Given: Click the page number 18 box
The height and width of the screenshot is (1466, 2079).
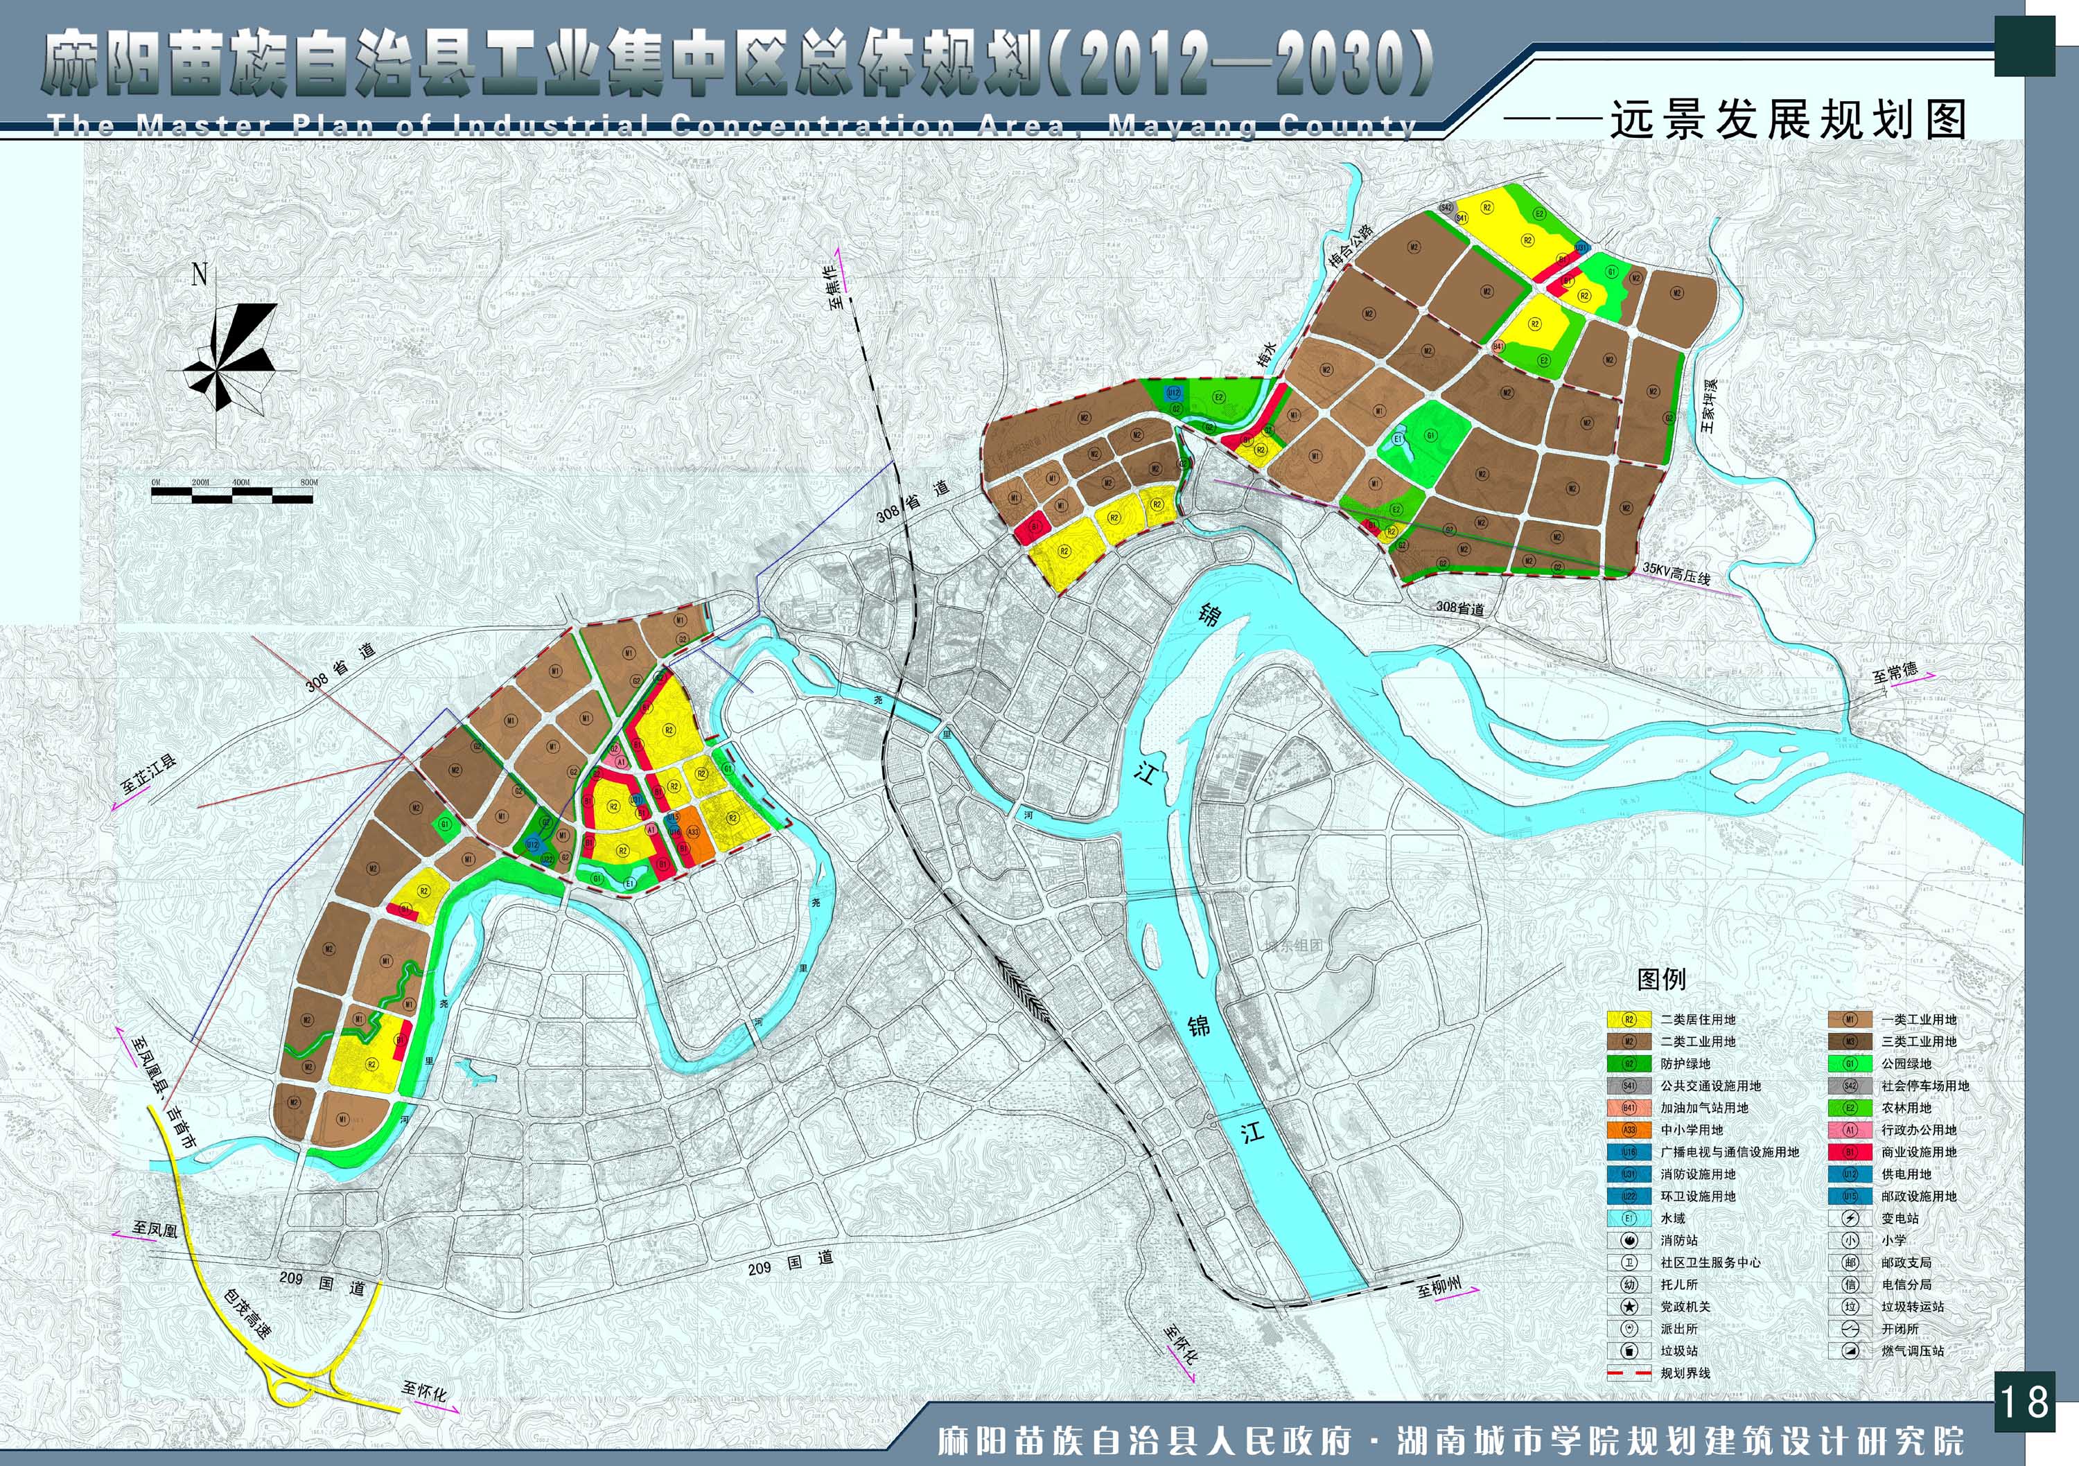Looking at the screenshot, I should click(x=2025, y=1403).
